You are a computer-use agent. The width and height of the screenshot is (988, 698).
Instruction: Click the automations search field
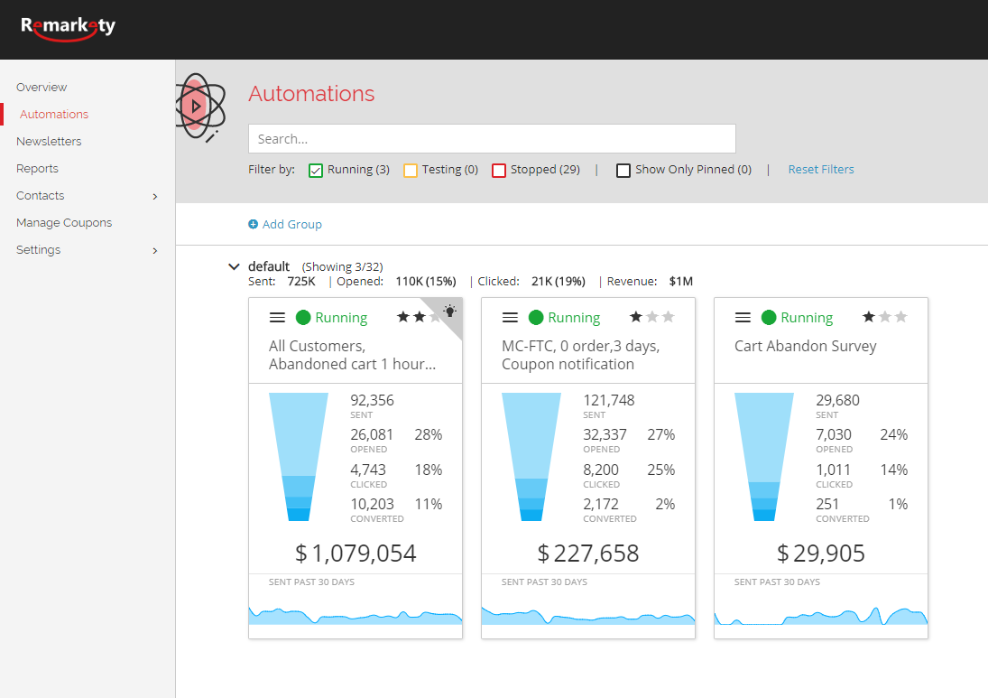point(492,138)
